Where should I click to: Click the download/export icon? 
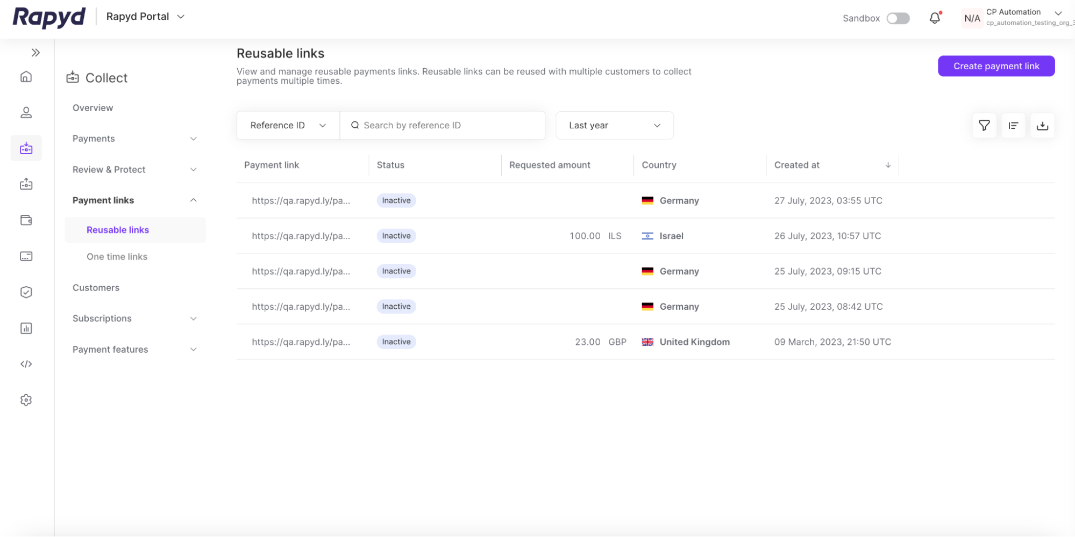[x=1042, y=125]
